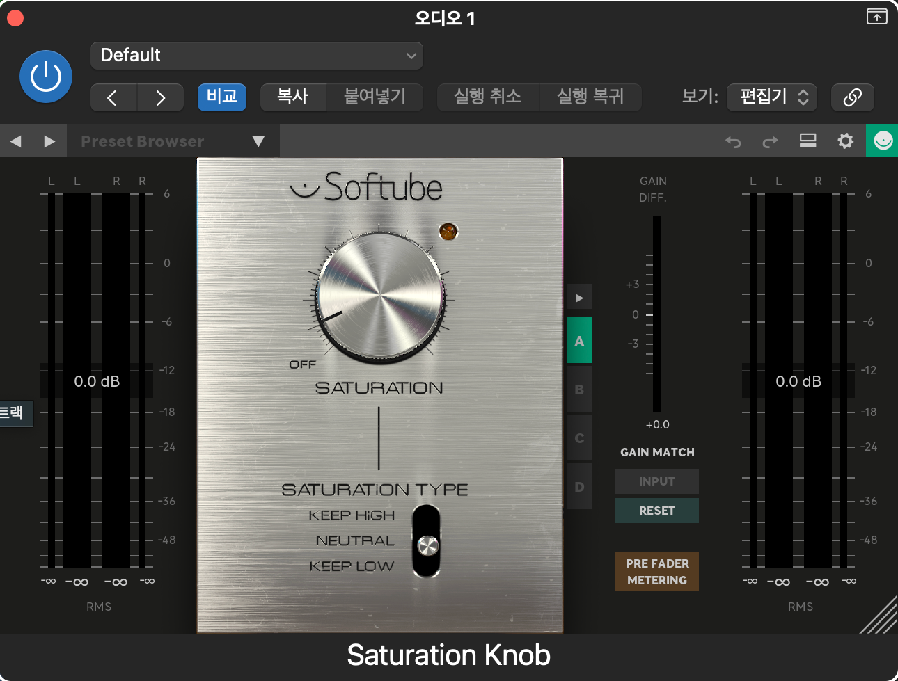Click the 실행 취소 undo button
The image size is (898, 681).
pos(488,97)
